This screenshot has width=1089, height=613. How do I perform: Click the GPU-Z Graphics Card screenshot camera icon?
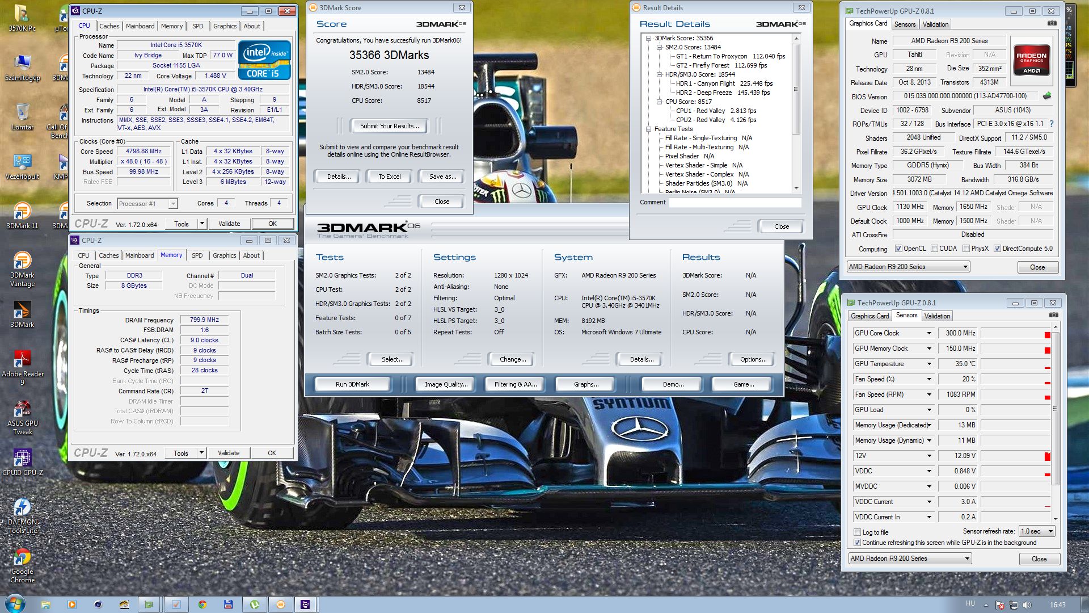pyautogui.click(x=1052, y=23)
